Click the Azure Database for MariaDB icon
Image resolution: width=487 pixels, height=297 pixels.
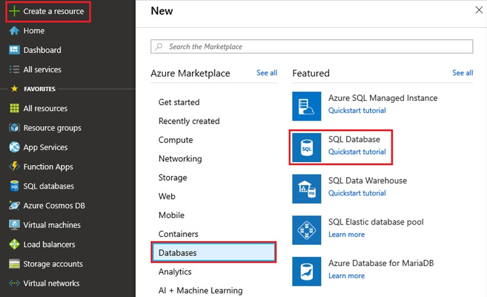306,271
